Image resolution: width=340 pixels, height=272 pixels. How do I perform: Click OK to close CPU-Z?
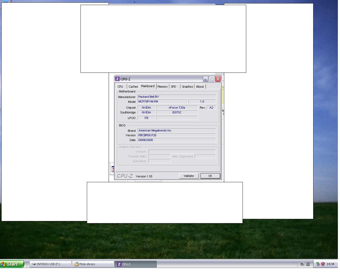point(210,176)
